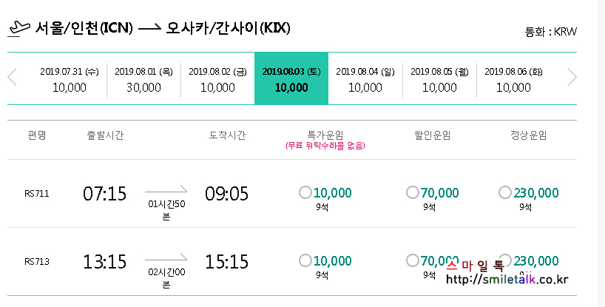View fares for 2019.08.06 tab
The image size is (605, 307).
[513, 79]
